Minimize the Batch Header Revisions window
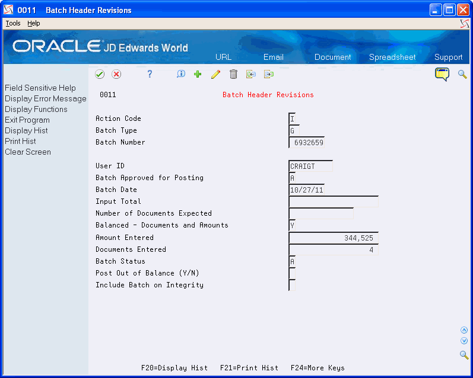Screen dimensions: 473x378 (435, 10)
